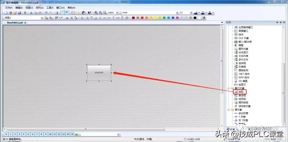This screenshot has height=142, width=288.
Task: Toggle layer 15 visibility button
Action: pos(72,134)
